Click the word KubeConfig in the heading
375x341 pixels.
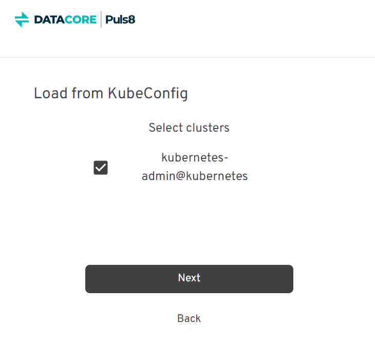(148, 93)
